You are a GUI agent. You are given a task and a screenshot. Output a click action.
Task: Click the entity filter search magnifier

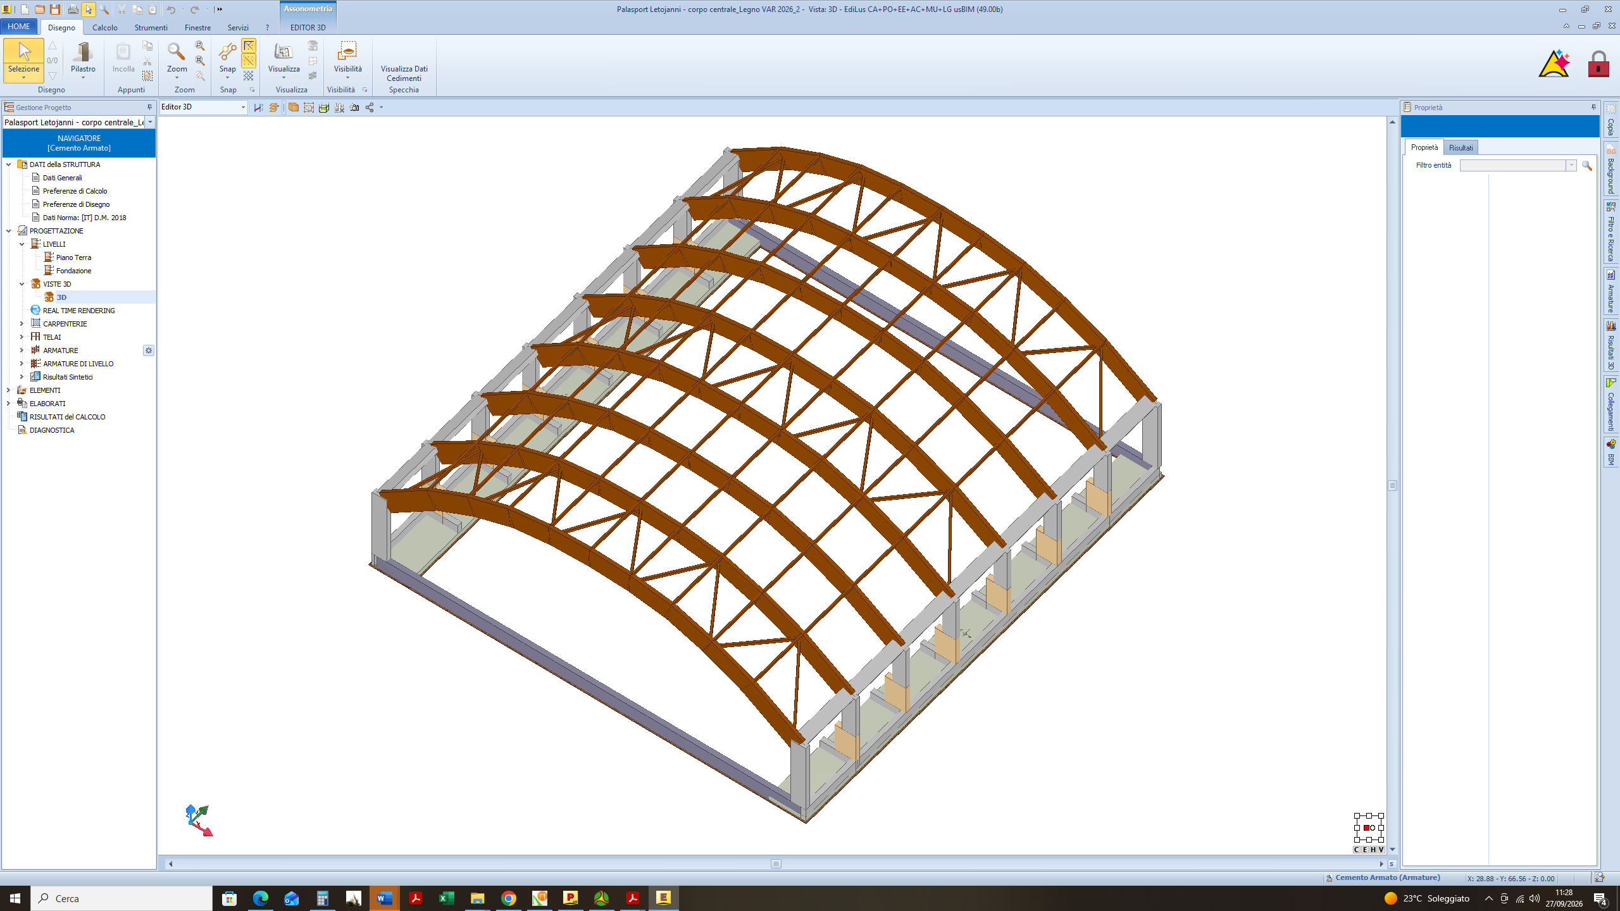1587,165
